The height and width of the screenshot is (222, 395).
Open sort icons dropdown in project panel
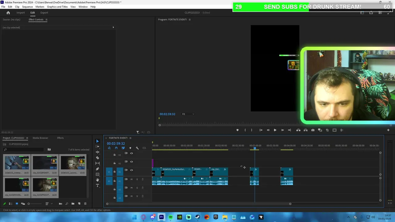pyautogui.click(x=48, y=203)
